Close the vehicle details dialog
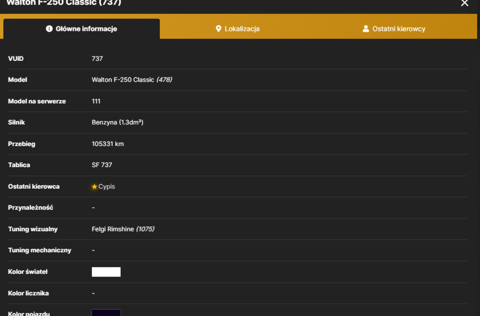Screen dimensions: 480x316 pos(464,3)
